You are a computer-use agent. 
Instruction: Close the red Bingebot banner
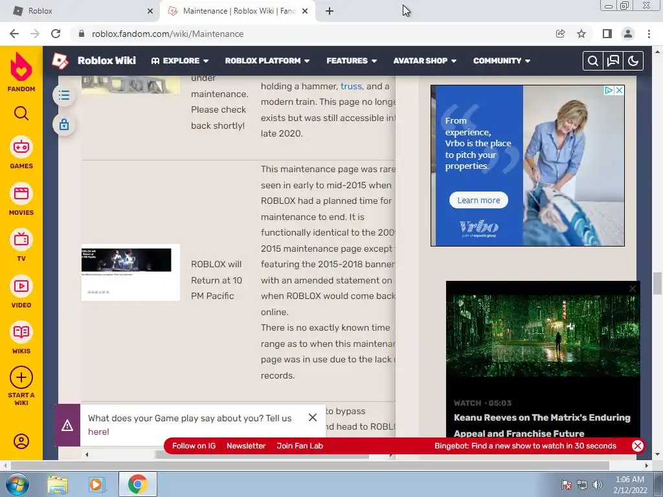(638, 446)
